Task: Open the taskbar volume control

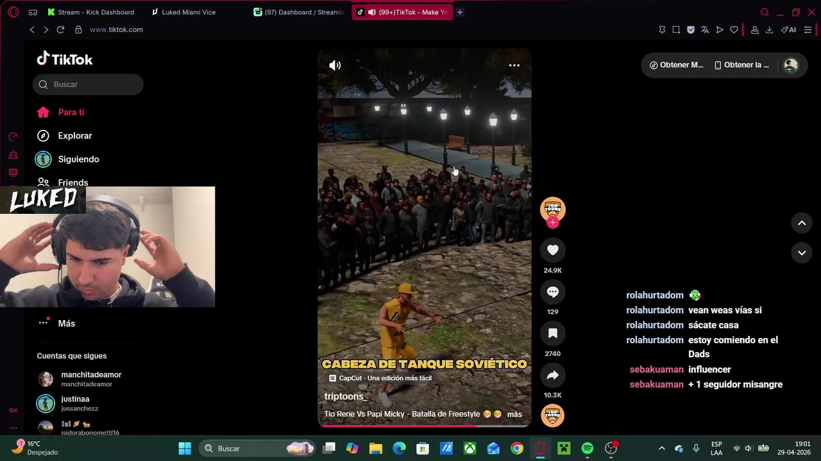Action: point(748,449)
